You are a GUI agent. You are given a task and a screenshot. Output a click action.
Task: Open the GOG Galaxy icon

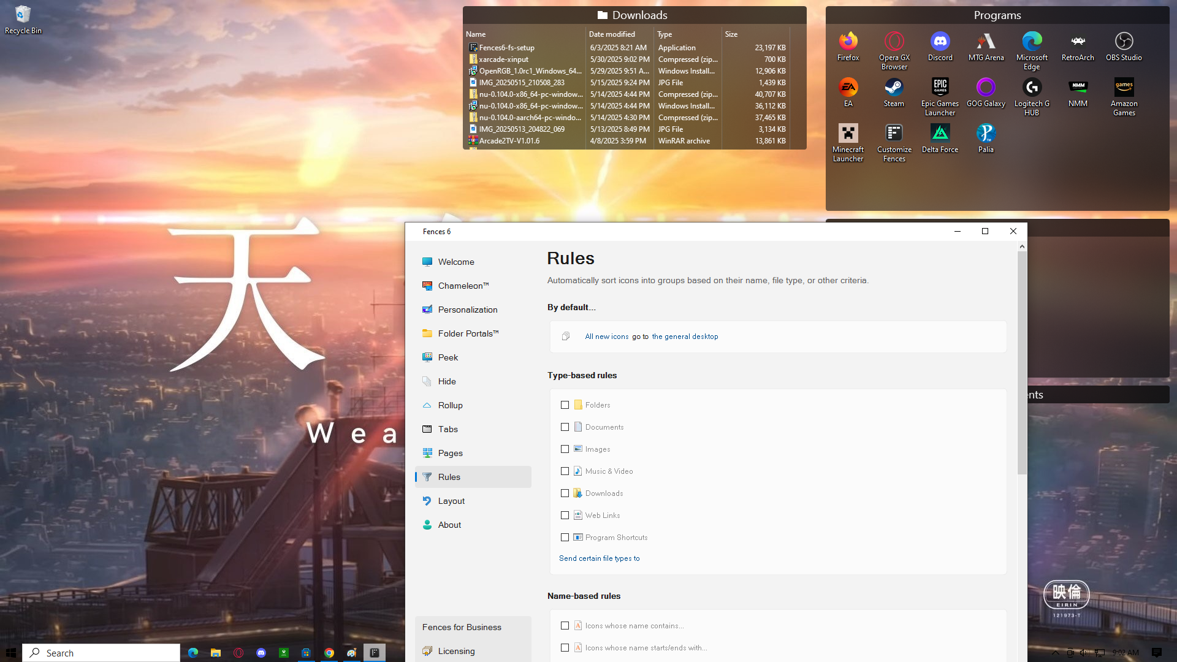point(986,93)
